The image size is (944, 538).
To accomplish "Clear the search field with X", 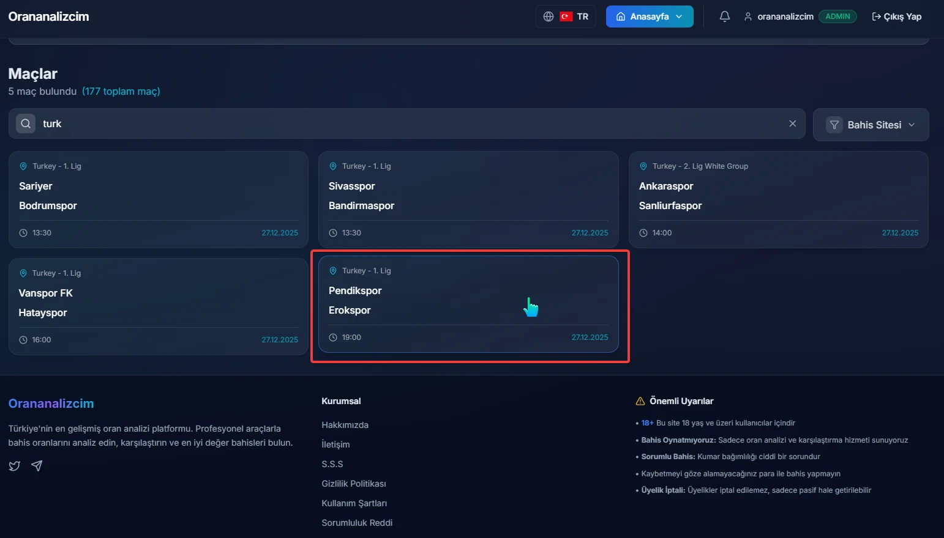I will [x=792, y=123].
